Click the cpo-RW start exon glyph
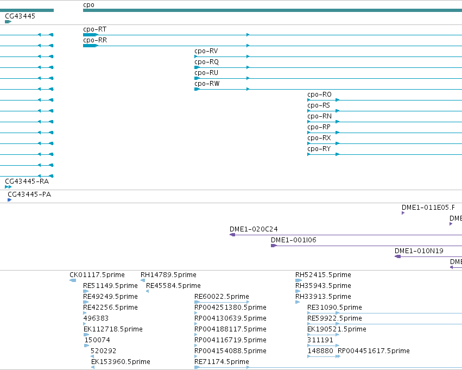The height and width of the screenshot is (370, 462). coord(197,89)
